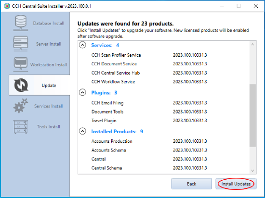This screenshot has width=265, height=198.
Task: Select CCH Central Service Hub row
Action: (x=149, y=73)
